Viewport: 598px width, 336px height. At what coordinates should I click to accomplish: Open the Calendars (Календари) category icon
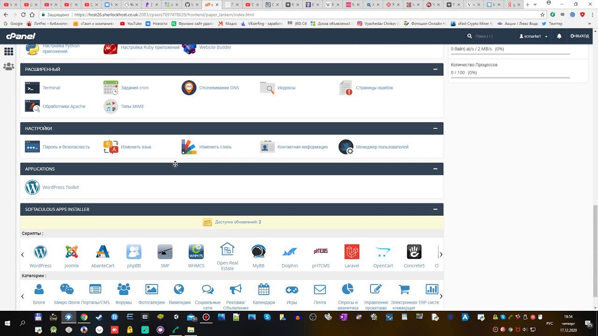click(x=263, y=289)
